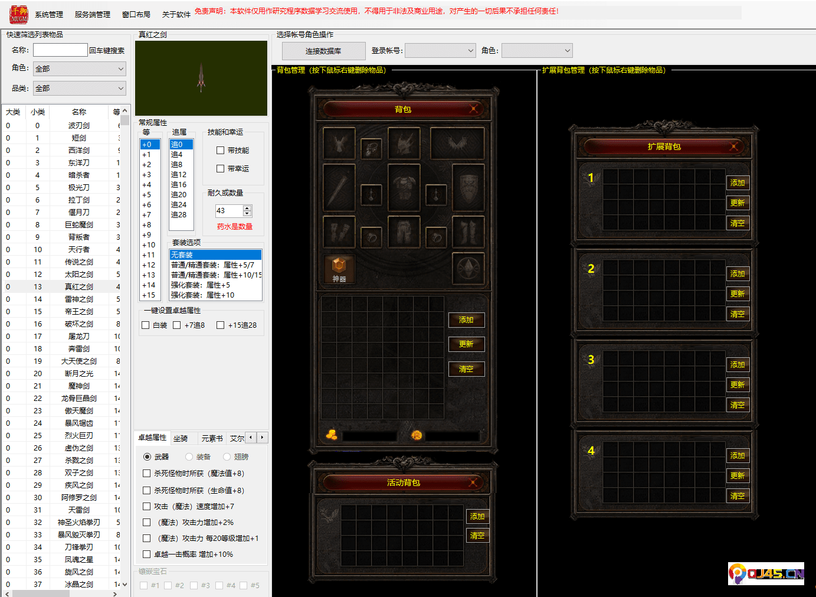Image resolution: width=816 pixels, height=597 pixels.
Task: Select the 雷神之剑 row in item list
Action: coord(62,299)
